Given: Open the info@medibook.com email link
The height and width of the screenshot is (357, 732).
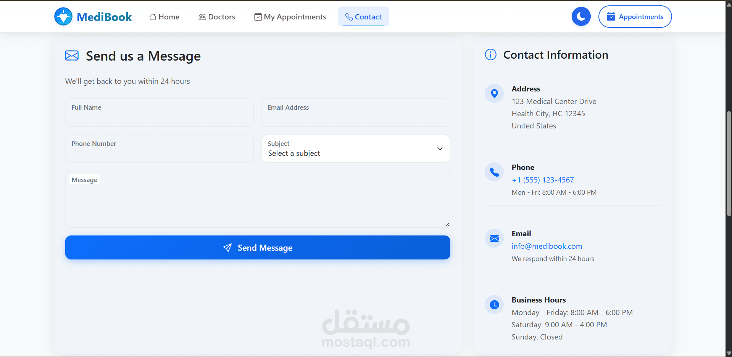Looking at the screenshot, I should (x=547, y=246).
